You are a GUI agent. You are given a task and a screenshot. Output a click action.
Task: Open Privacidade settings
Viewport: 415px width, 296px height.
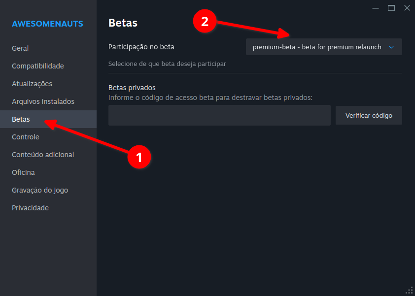30,208
